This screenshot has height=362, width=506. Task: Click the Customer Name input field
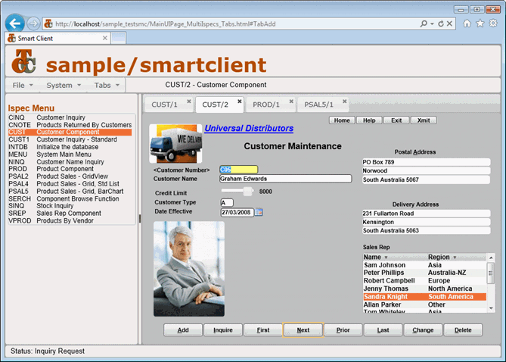point(285,179)
